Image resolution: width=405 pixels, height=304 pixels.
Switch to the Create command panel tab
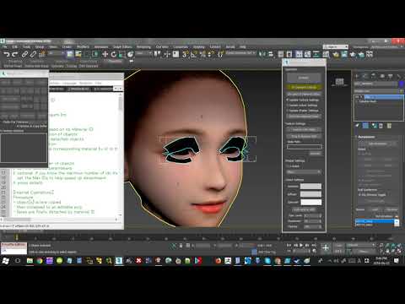(x=357, y=76)
